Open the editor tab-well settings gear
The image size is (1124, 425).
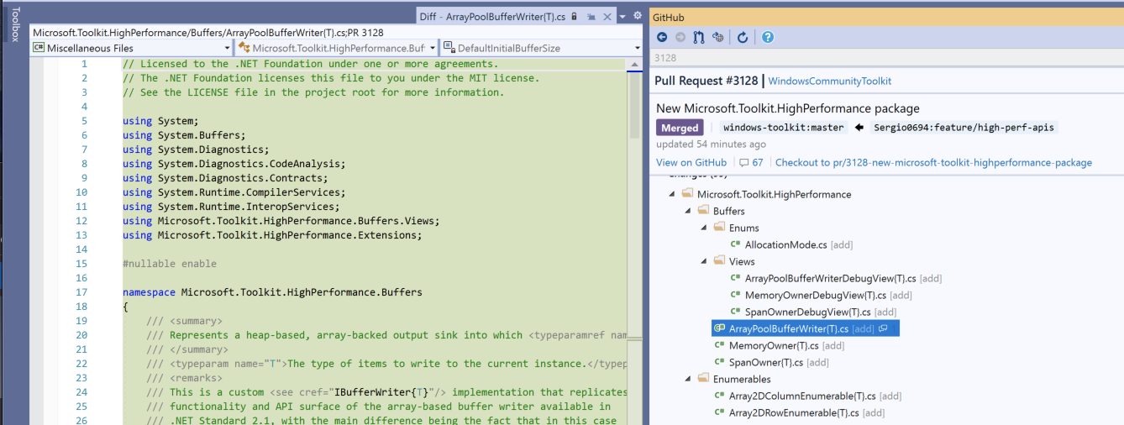pyautogui.click(x=638, y=16)
